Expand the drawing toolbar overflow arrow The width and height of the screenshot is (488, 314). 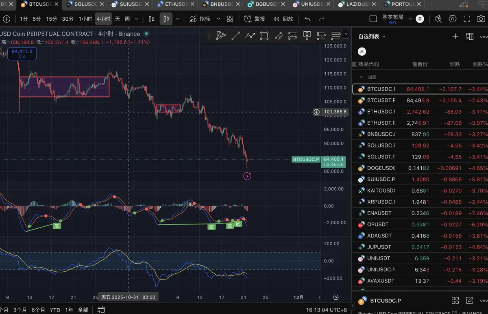pos(346,34)
